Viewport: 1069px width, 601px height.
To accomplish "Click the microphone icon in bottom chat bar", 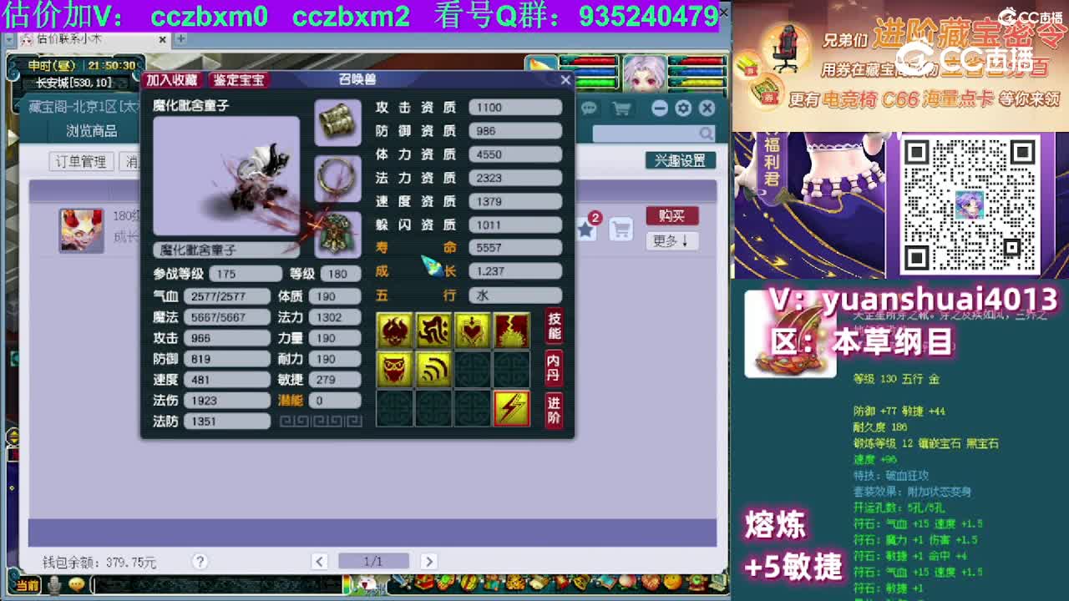I will 55,585.
